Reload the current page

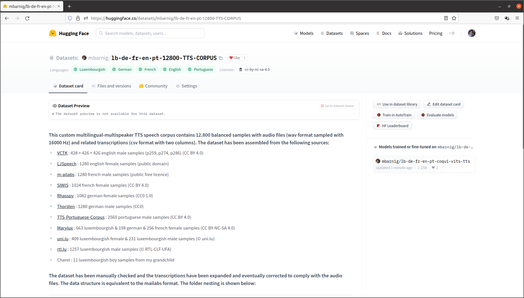tap(27, 18)
